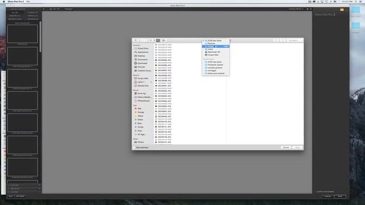Switch file dialog to icon view
Screen dimensions: 365x205
click(151, 40)
